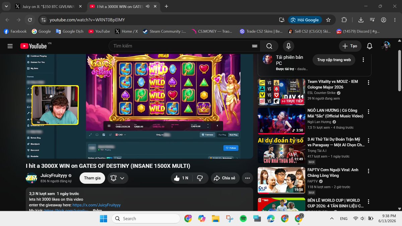Screen dimensions: 402x226
Task: Open more actions under the video
Action: [248, 178]
